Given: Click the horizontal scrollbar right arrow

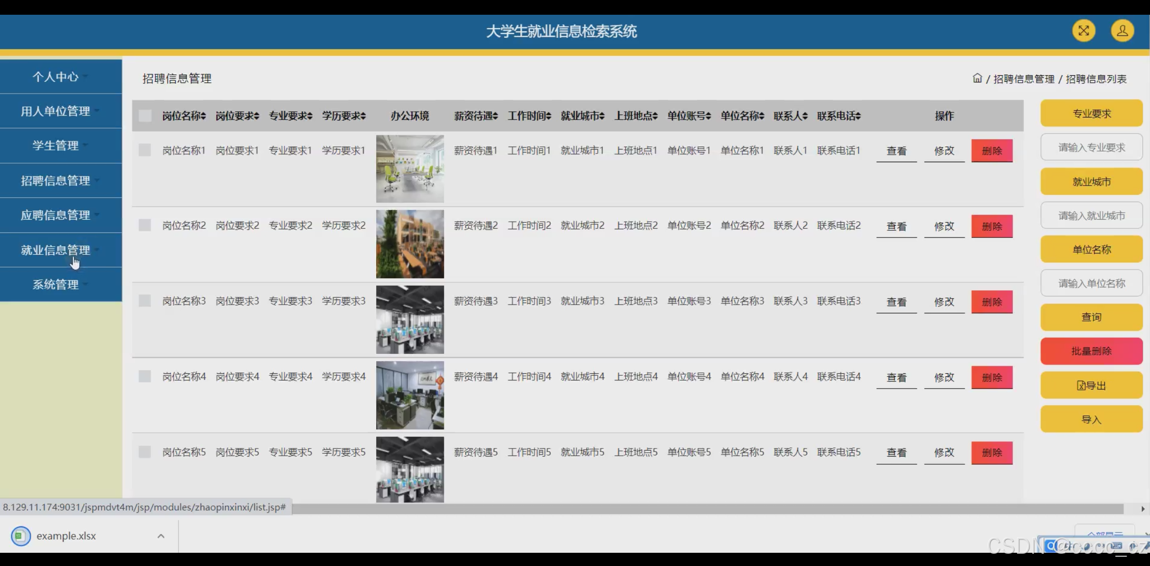Looking at the screenshot, I should pyautogui.click(x=1142, y=509).
